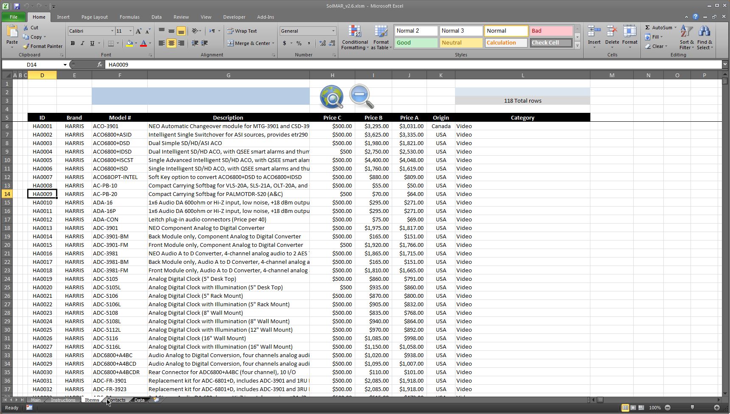This screenshot has width=730, height=414.
Task: Click the magnifier minus icon in sheet
Action: pyautogui.click(x=362, y=96)
